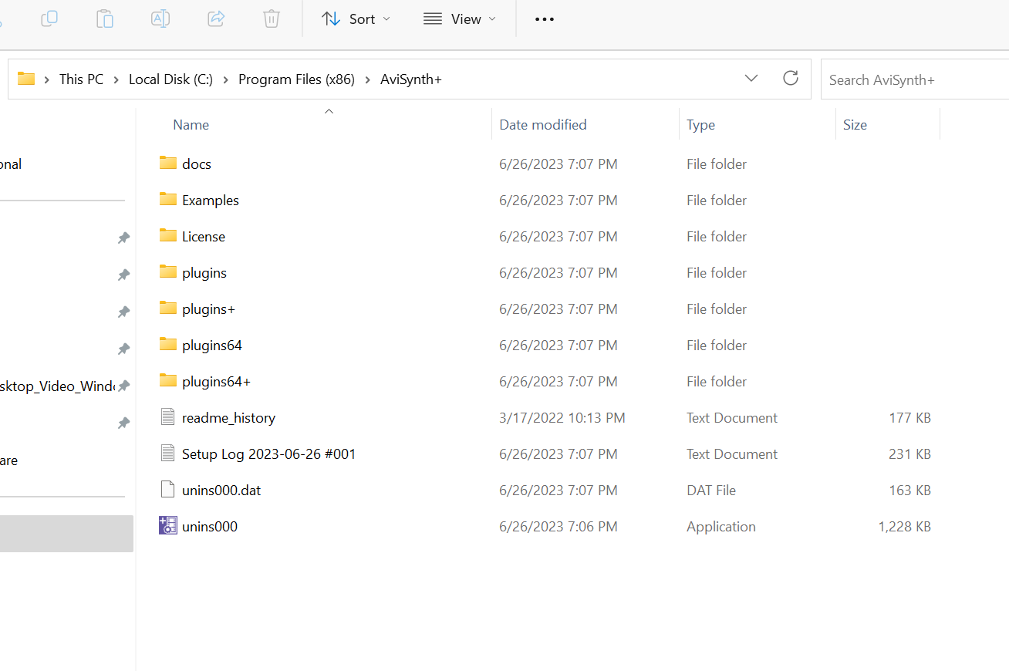Open the See more ellipsis menu
This screenshot has width=1009, height=671.
(545, 19)
